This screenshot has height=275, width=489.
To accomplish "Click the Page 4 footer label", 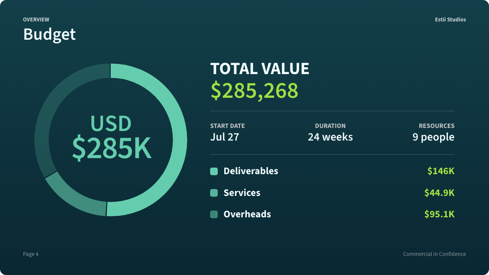I will tap(31, 254).
